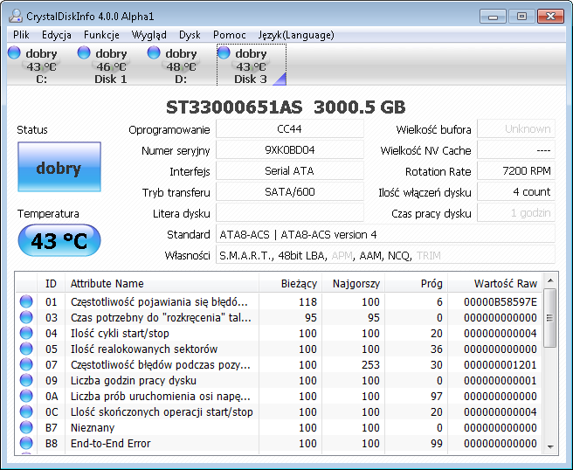
Task: Open the Funkcje menu
Action: point(101,35)
